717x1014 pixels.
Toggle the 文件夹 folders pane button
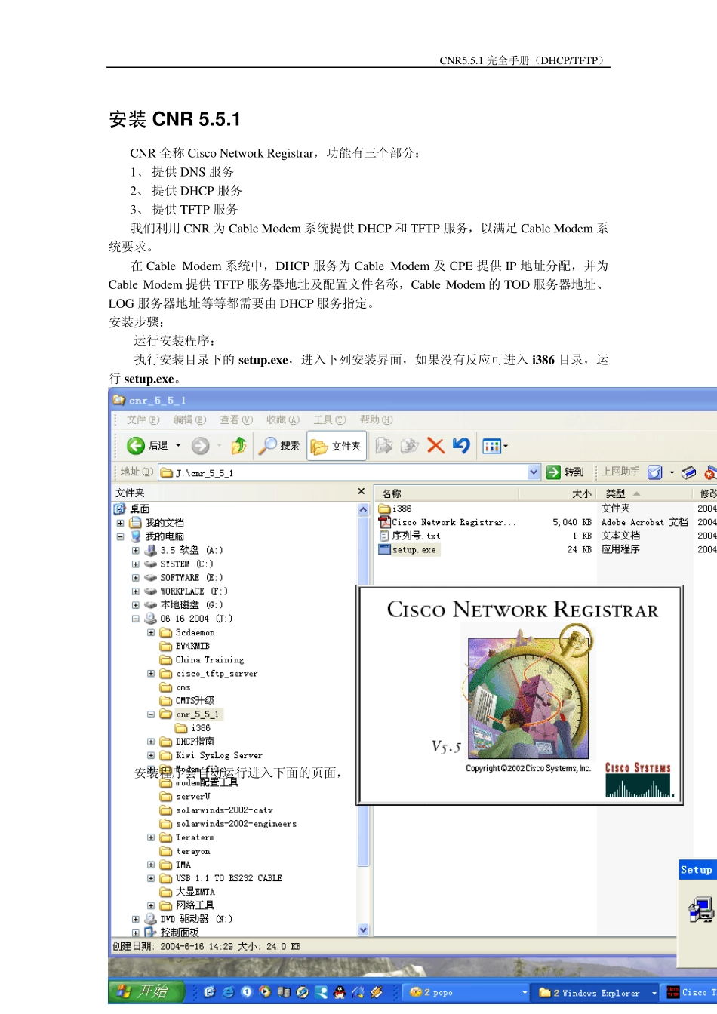point(337,446)
